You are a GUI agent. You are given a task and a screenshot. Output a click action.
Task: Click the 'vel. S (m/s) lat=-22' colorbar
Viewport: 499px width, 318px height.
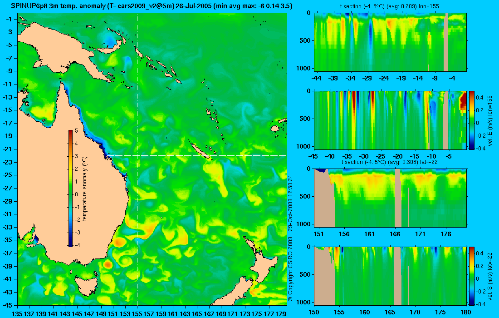coord(472,276)
